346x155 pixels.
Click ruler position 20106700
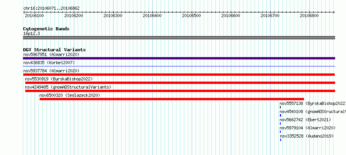(x=270, y=16)
